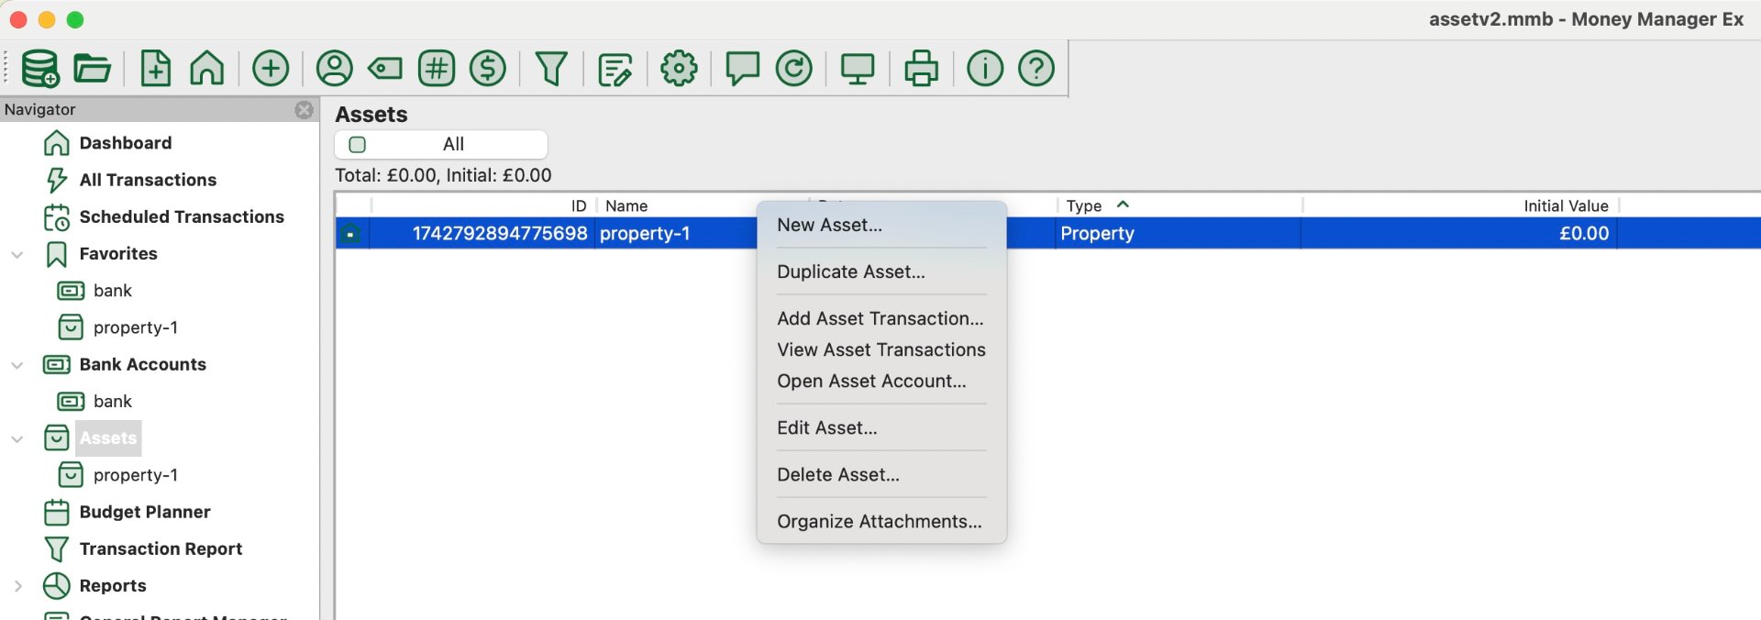The width and height of the screenshot is (1761, 620).
Task: Click the New Account document icon
Action: (x=155, y=69)
